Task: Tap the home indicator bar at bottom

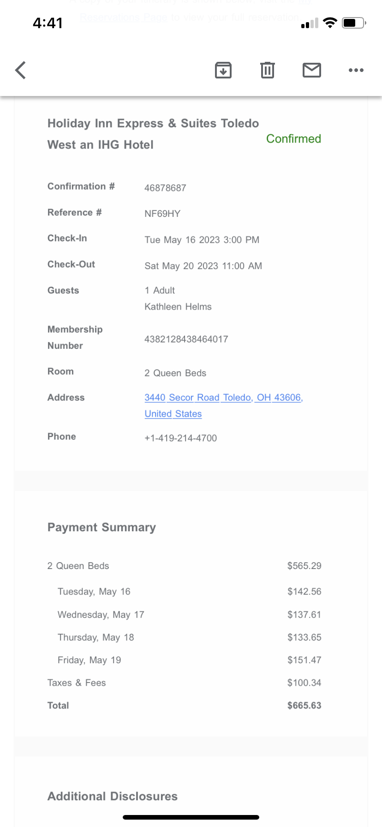Action: pyautogui.click(x=191, y=817)
